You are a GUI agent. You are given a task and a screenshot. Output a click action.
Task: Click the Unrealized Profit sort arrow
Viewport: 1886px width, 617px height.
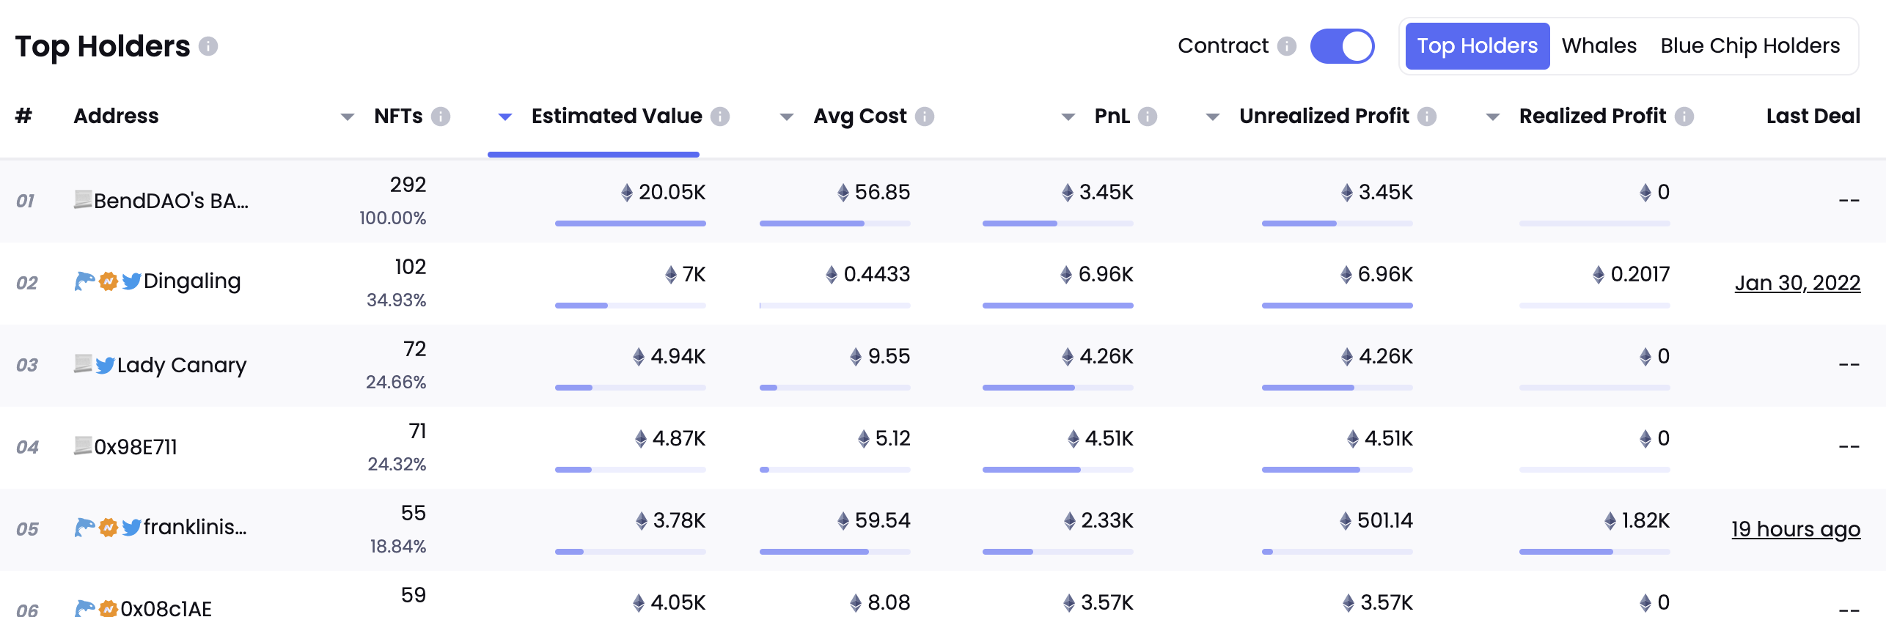tap(1213, 117)
